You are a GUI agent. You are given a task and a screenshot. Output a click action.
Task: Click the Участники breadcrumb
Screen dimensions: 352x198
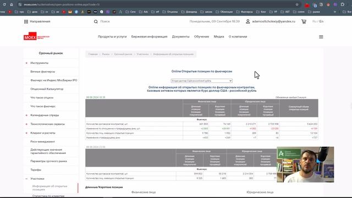(143, 54)
